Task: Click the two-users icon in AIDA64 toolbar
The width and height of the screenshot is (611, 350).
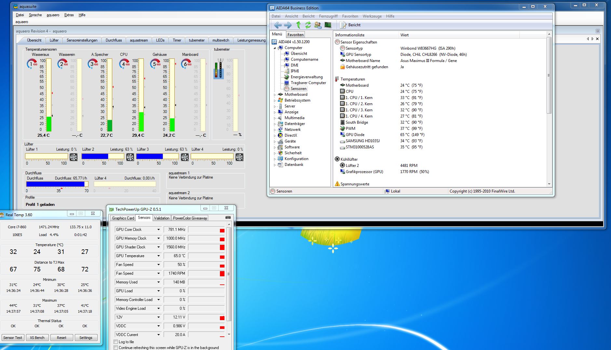Action: [318, 25]
